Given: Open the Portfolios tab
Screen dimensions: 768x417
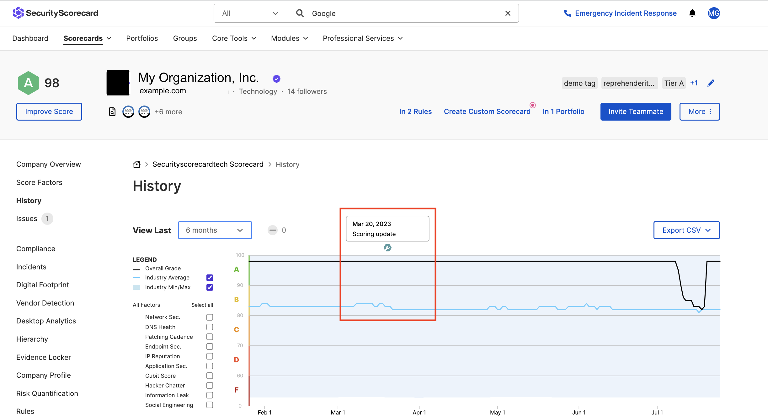Looking at the screenshot, I should 142,38.
